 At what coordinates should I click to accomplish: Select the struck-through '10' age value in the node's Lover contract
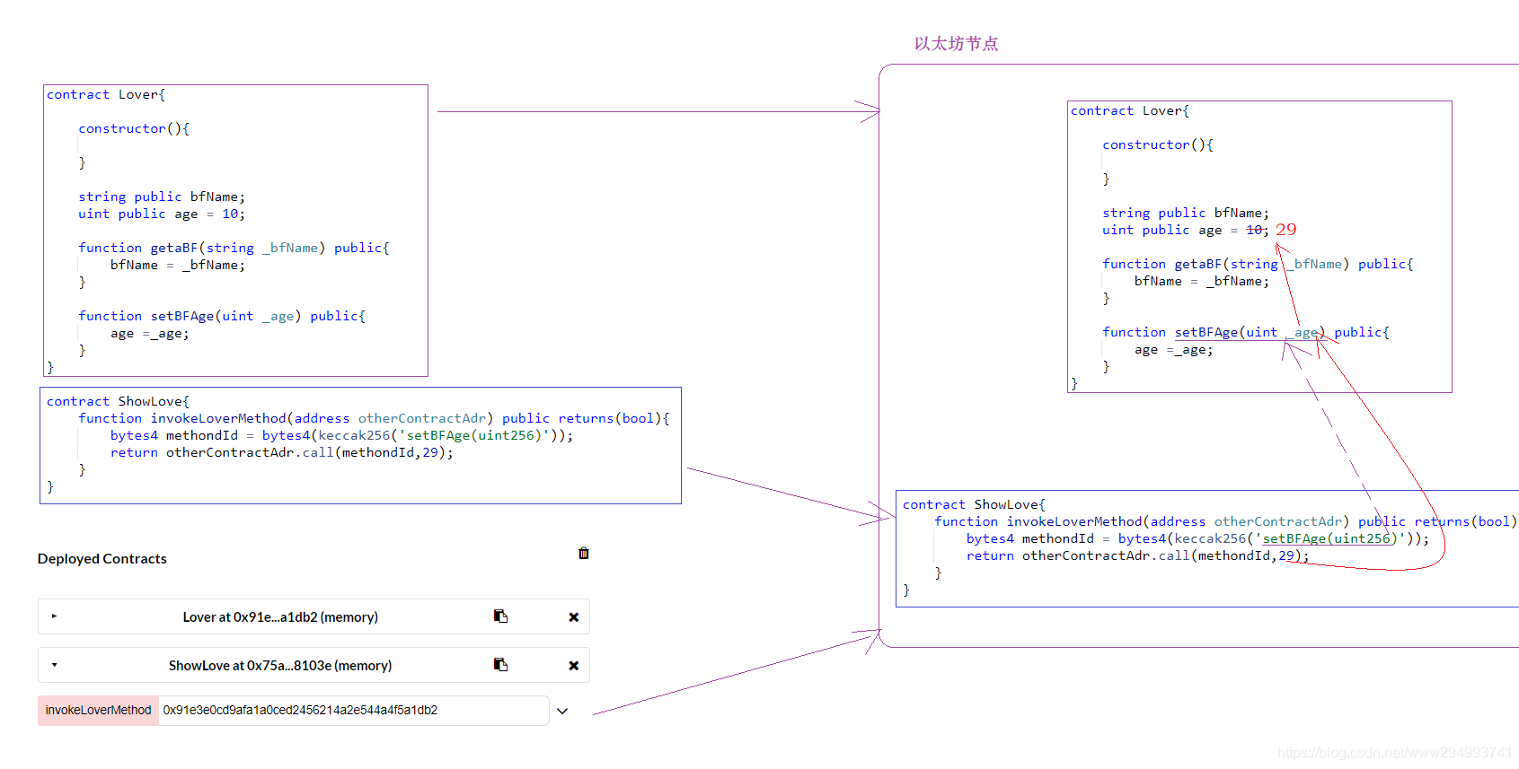(1255, 230)
